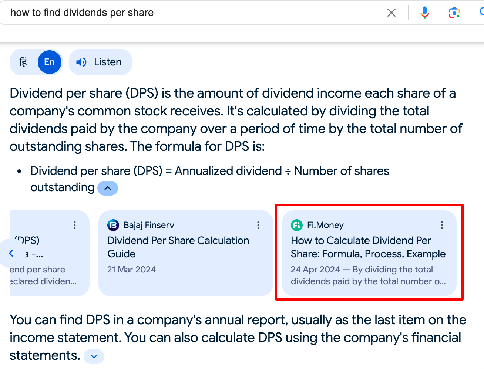This screenshot has width=484, height=369.
Task: Open "How to Calculate Dividend Per Share" article
Action: pyautogui.click(x=368, y=247)
